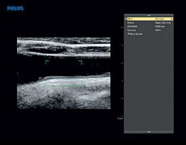This screenshot has height=145, width=186.
Task: Click the up arrow atop results panel
Action: coord(148,15)
